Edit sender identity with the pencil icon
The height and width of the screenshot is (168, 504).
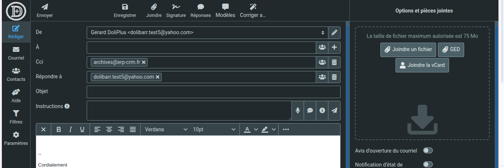(x=334, y=33)
